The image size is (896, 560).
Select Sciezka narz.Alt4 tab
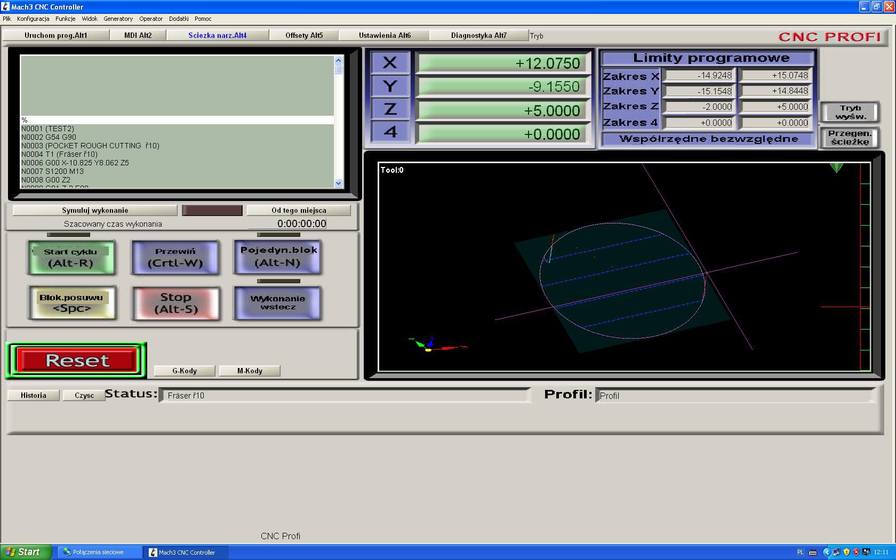pyautogui.click(x=218, y=35)
